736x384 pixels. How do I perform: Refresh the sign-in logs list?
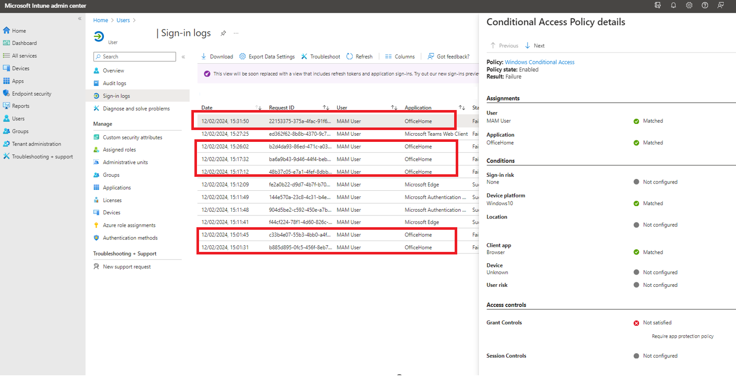(359, 56)
